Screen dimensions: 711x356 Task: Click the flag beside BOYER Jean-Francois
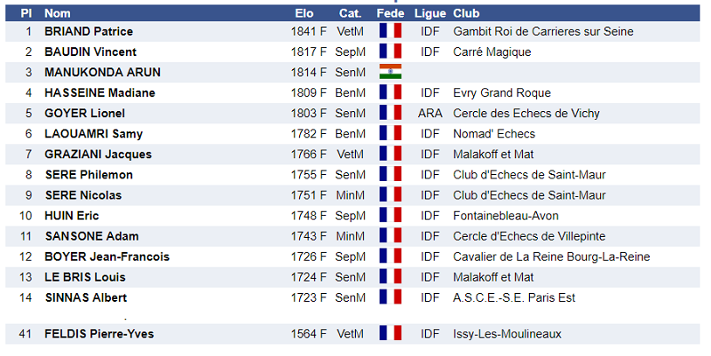390,256
